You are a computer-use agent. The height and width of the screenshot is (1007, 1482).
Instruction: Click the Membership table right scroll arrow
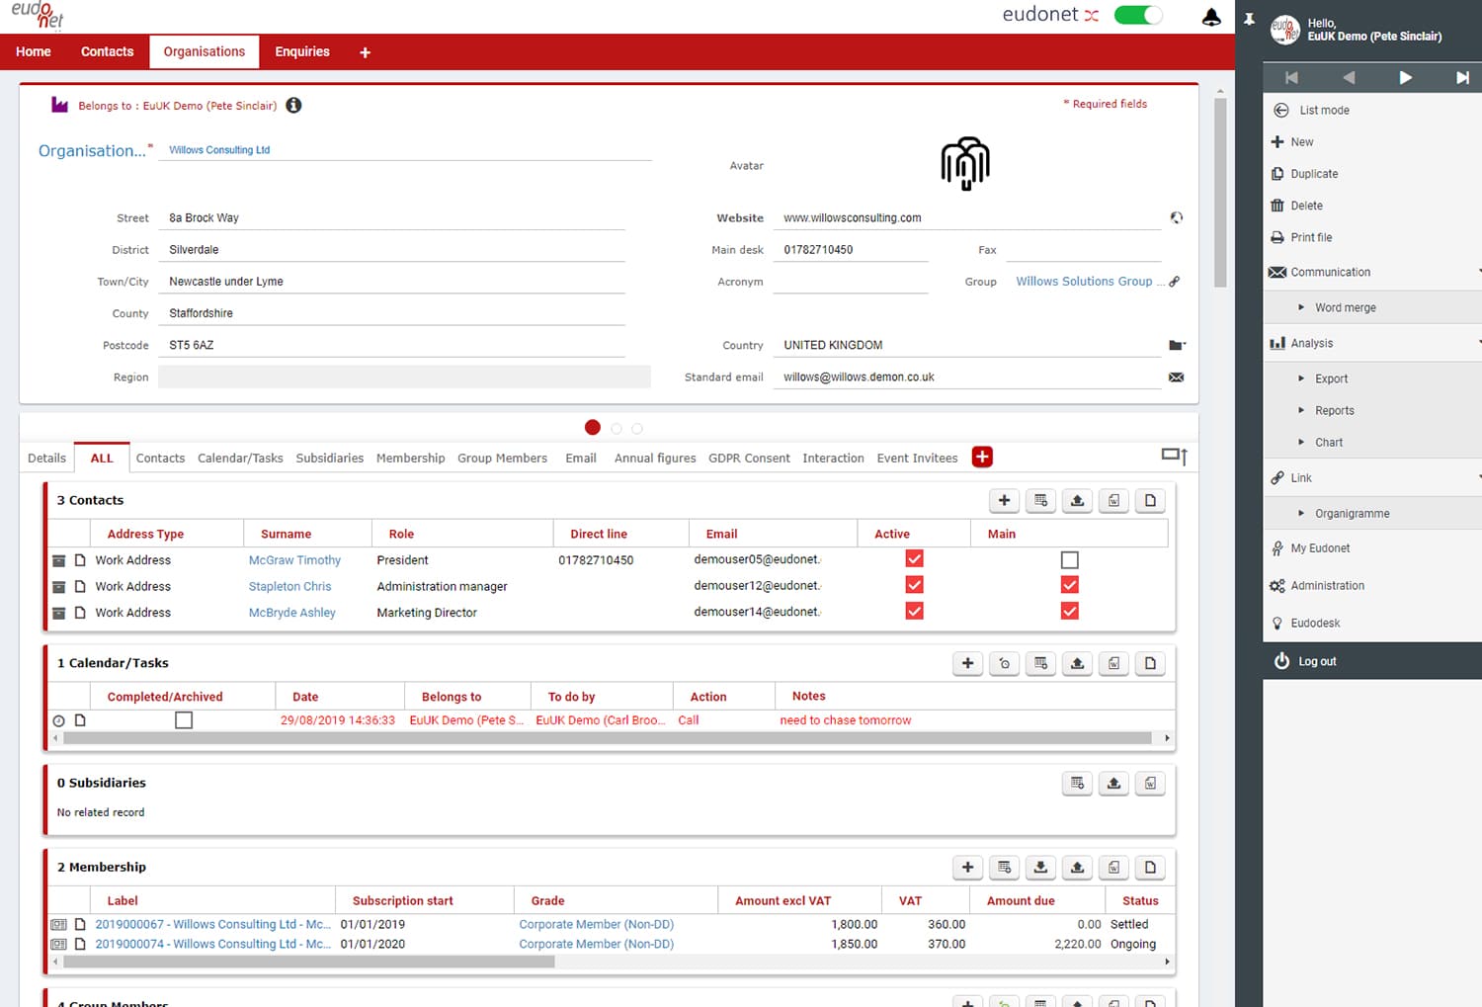coord(1167,962)
